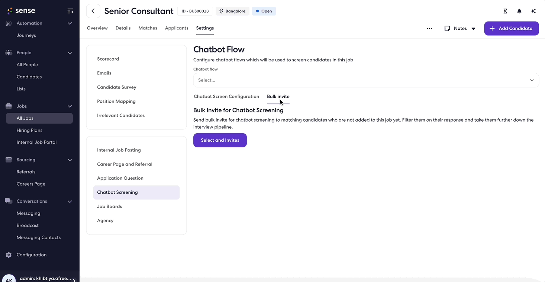Open the Chatbot Screen Configuration tab
This screenshot has height=282, width=545.
click(x=226, y=97)
